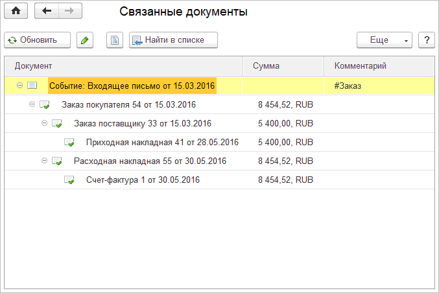This screenshot has height=293, width=439.
Task: Open the Еще dropdown menu
Action: click(384, 40)
